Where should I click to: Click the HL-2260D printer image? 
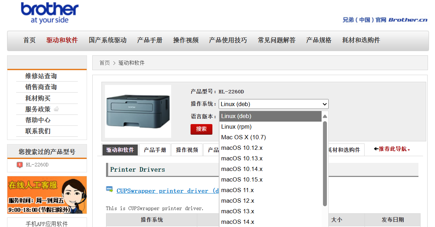point(138,111)
